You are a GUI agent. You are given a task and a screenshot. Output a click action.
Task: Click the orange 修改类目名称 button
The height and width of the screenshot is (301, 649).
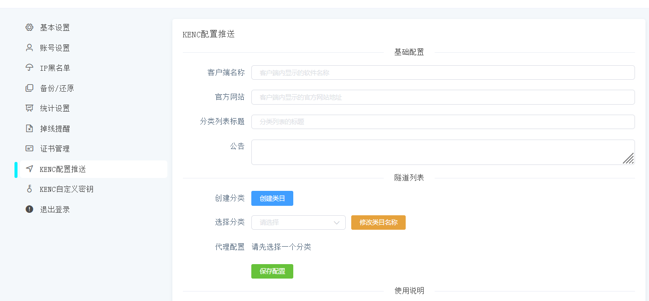click(x=378, y=222)
